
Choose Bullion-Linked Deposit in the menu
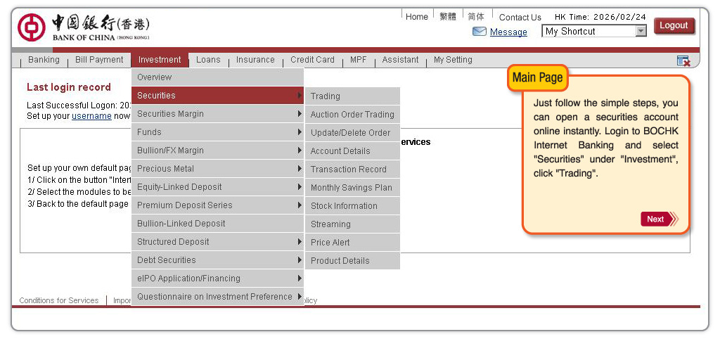point(217,223)
